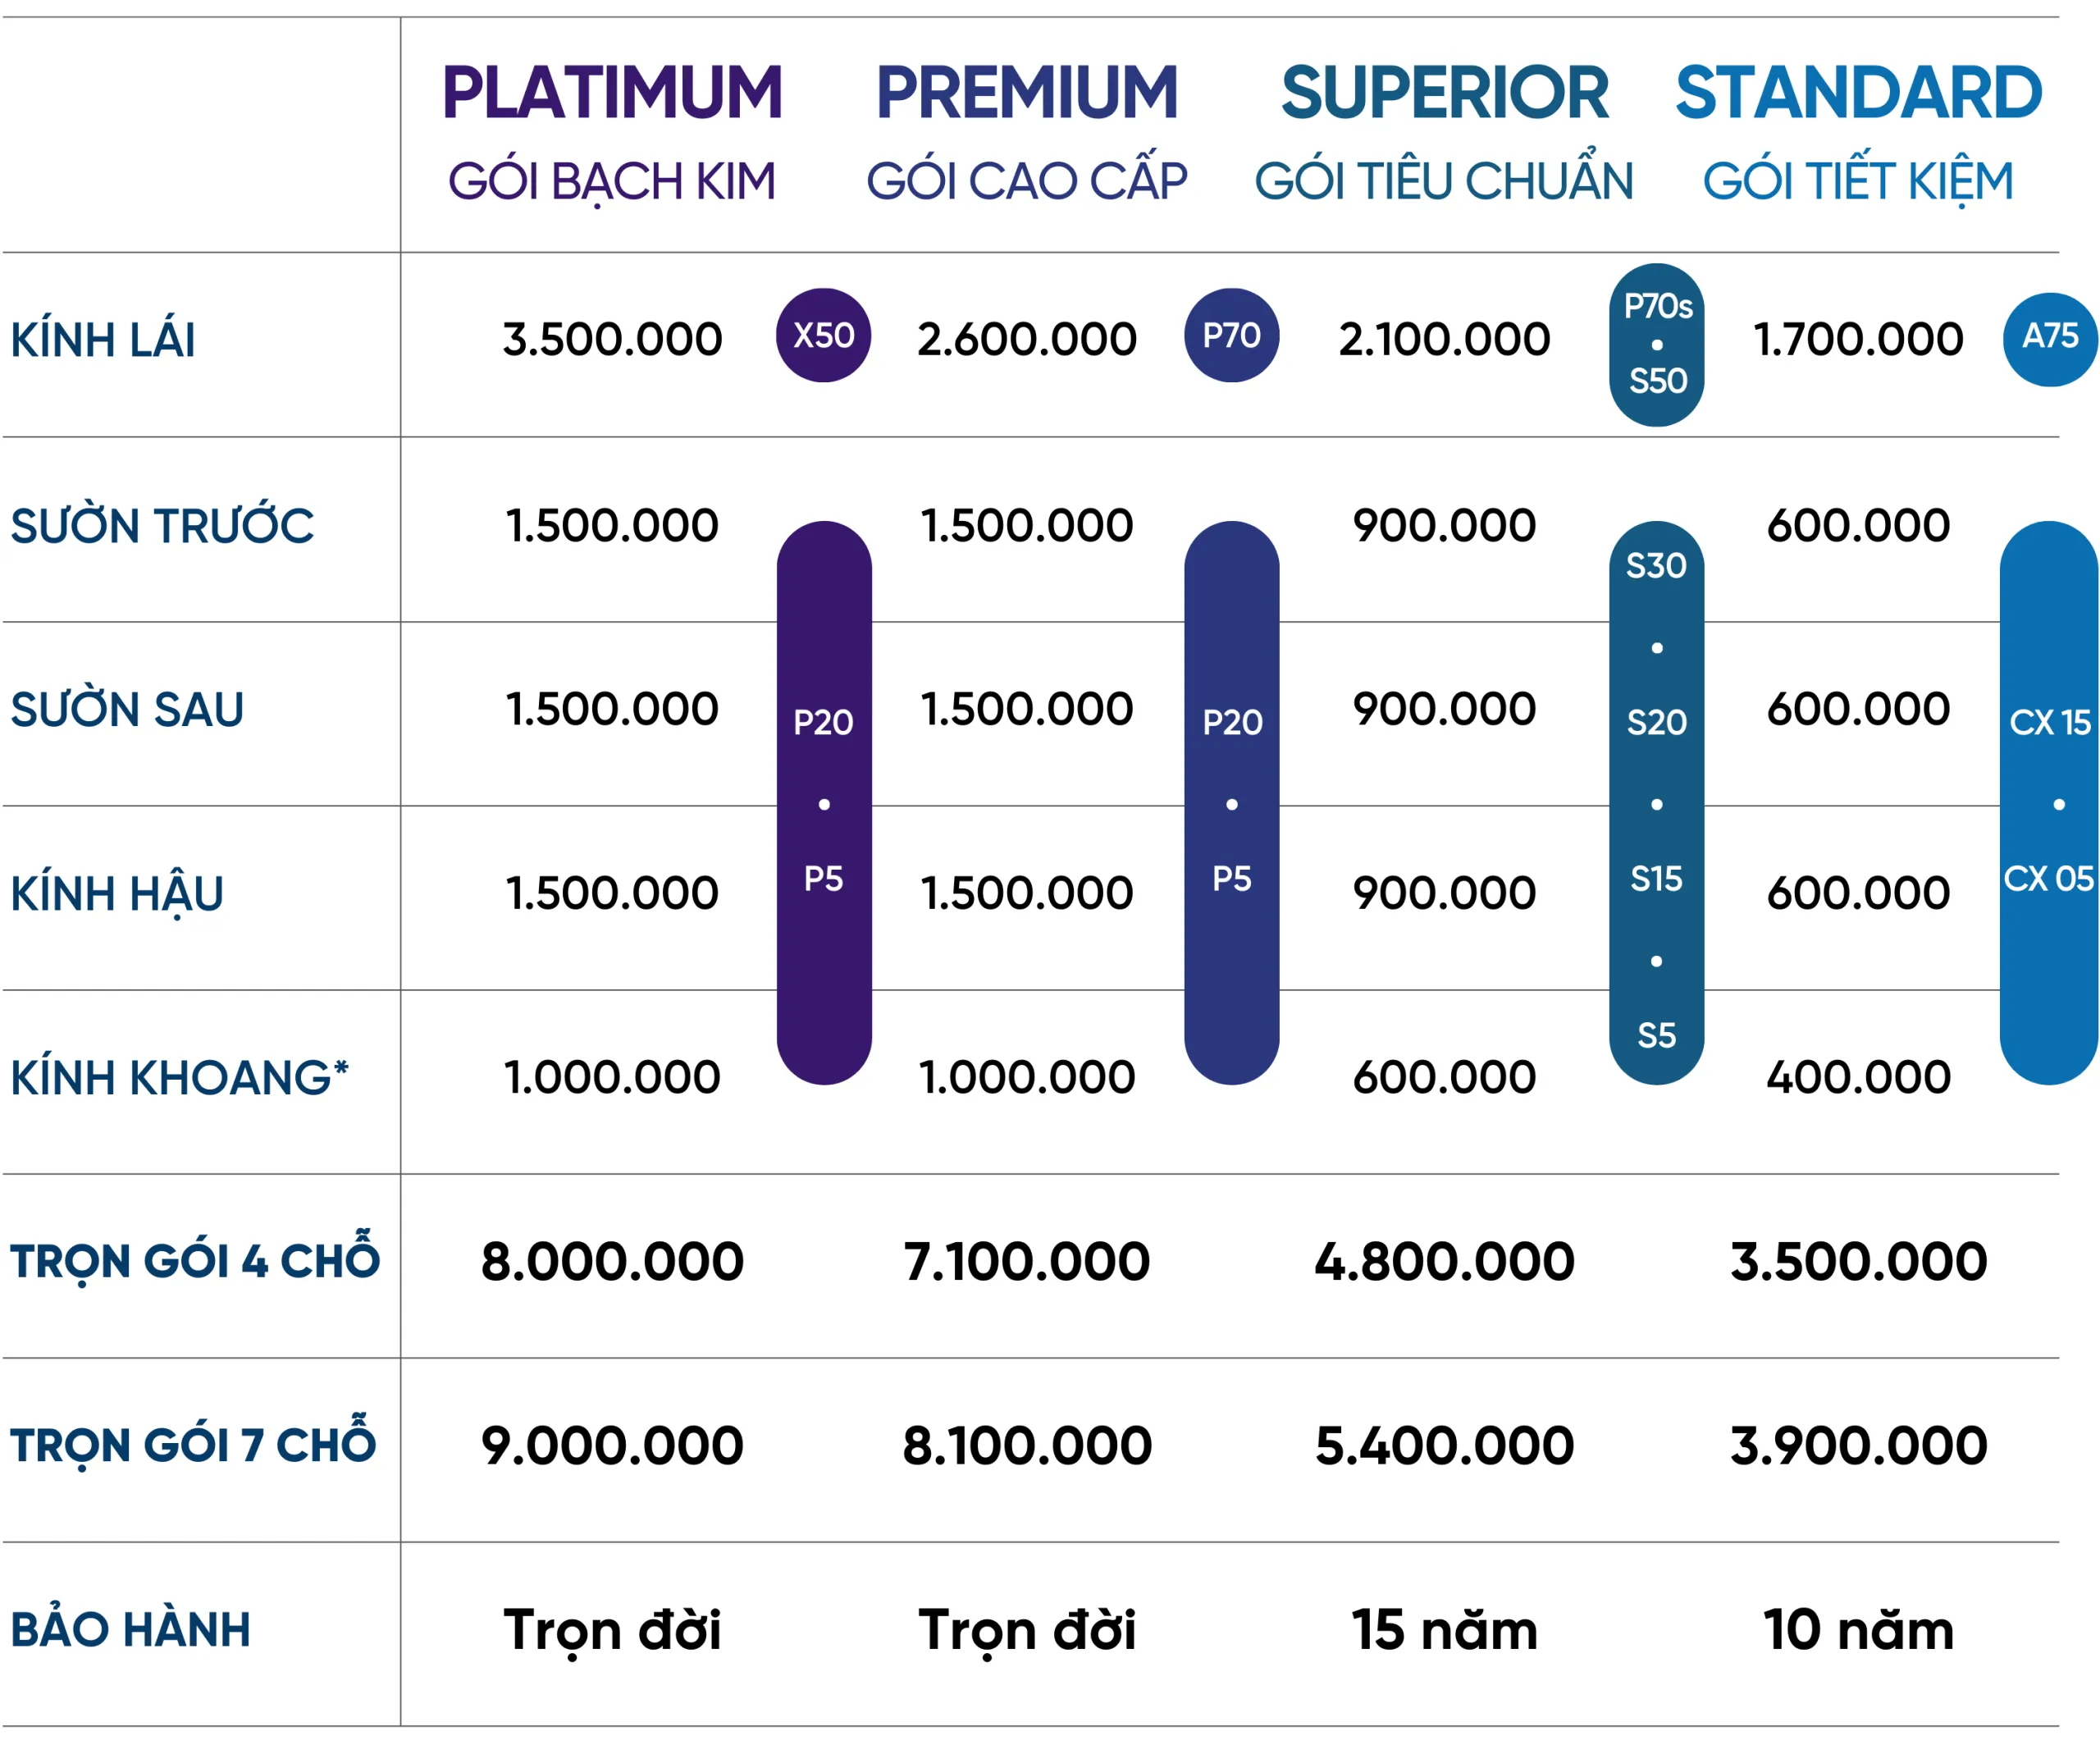Click the 15 năm warranty text

point(1444,1629)
